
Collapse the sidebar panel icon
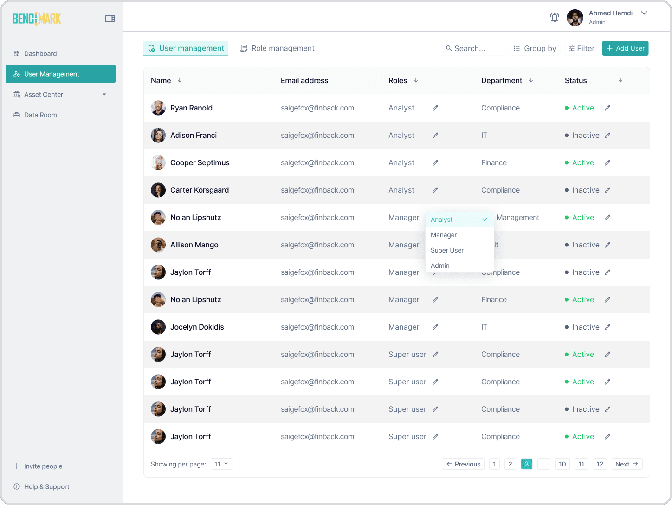[110, 19]
